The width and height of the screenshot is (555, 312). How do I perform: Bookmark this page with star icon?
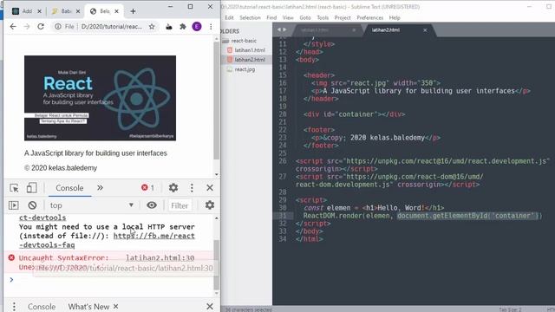point(152,27)
